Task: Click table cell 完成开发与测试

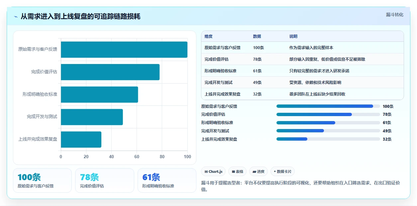Action: pos(218,83)
